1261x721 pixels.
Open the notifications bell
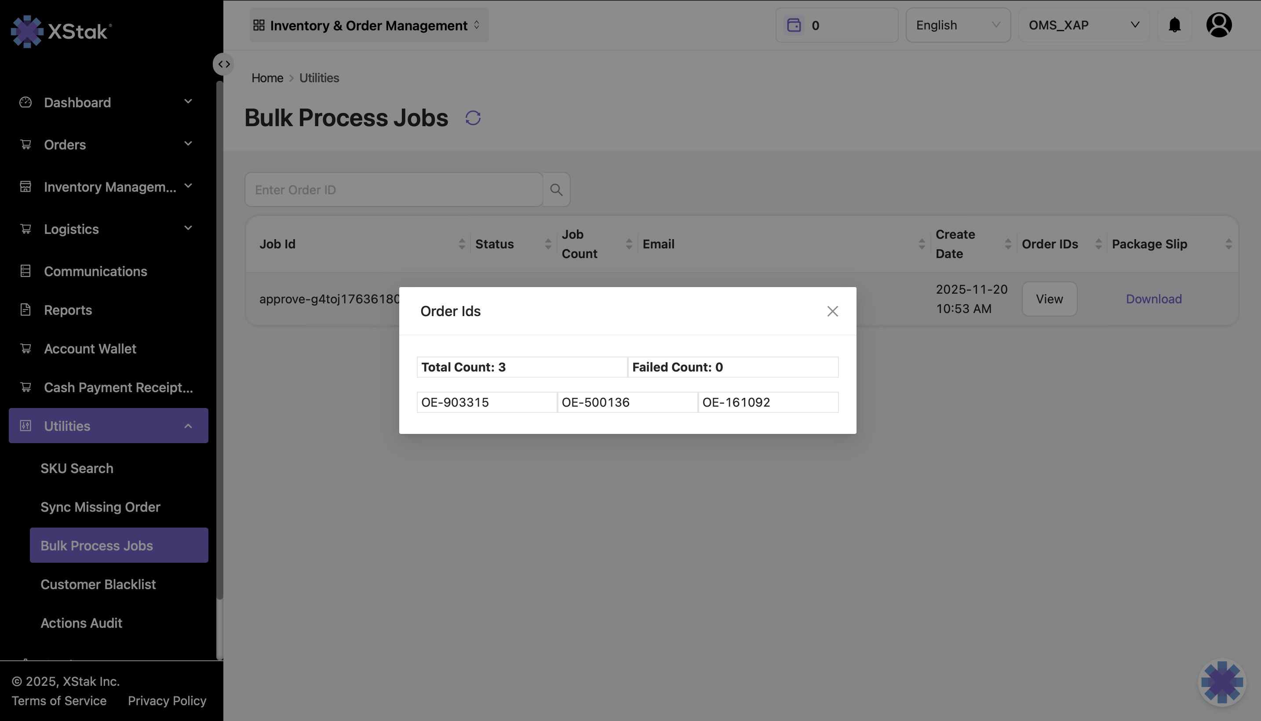click(1174, 25)
